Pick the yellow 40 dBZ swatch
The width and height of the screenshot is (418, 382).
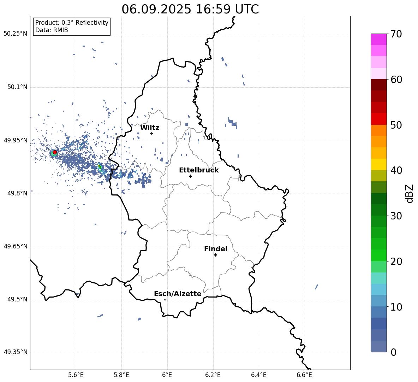point(378,164)
